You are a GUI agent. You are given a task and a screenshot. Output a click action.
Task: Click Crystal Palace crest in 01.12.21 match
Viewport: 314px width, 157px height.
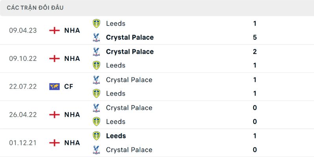[96, 150]
